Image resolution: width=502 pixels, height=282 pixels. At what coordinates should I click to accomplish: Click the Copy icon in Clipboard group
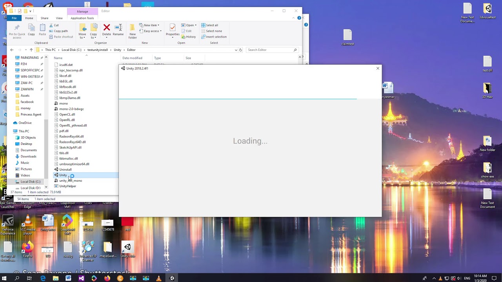(x=31, y=29)
